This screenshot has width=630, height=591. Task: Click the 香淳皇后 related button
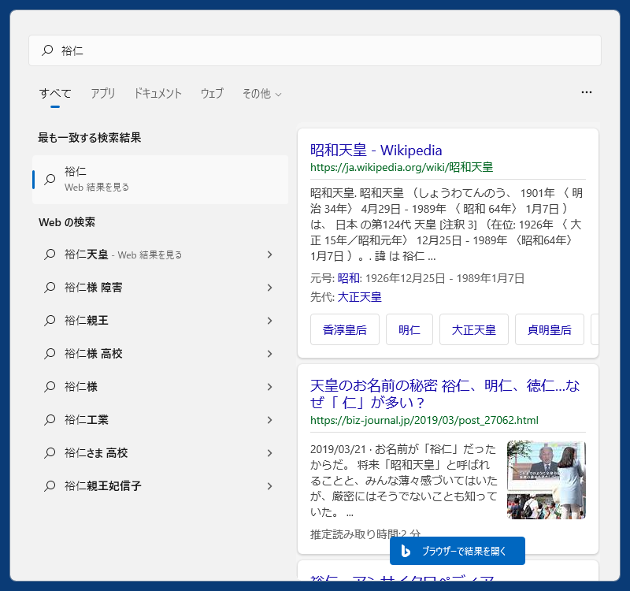click(345, 329)
